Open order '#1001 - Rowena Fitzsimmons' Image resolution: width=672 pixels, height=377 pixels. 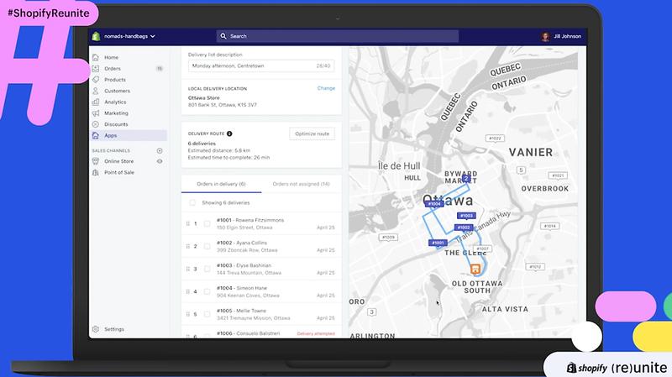click(x=250, y=220)
